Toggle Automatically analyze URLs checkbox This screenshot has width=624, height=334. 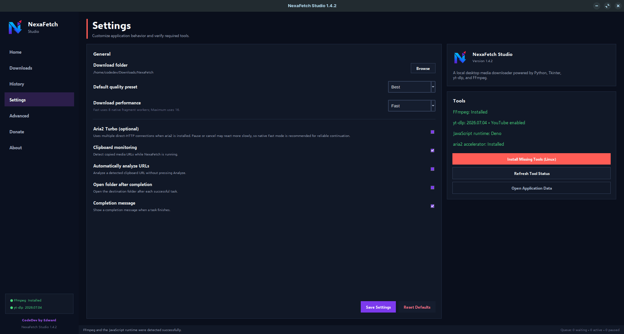pos(432,169)
